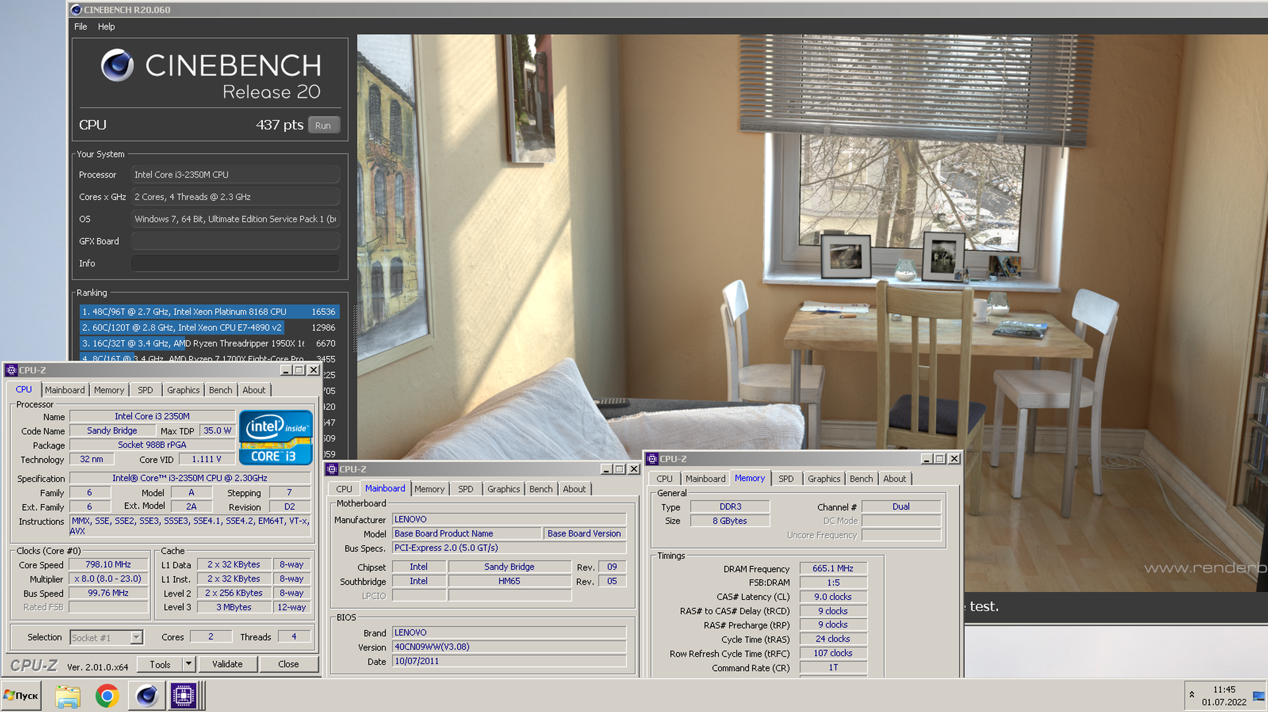
Task: Close the CPU-Z Mainboard window
Action: (x=633, y=469)
